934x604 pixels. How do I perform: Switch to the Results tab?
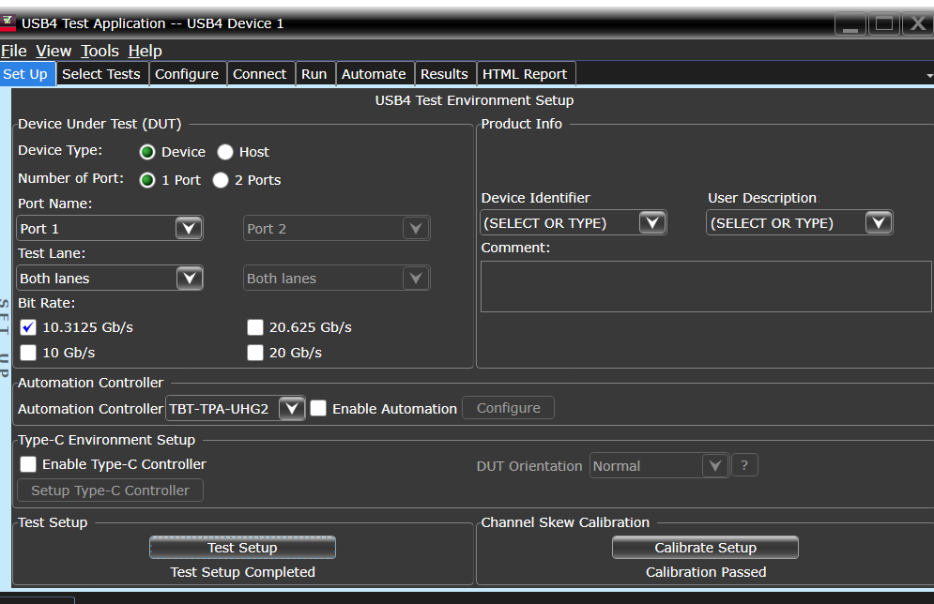444,73
